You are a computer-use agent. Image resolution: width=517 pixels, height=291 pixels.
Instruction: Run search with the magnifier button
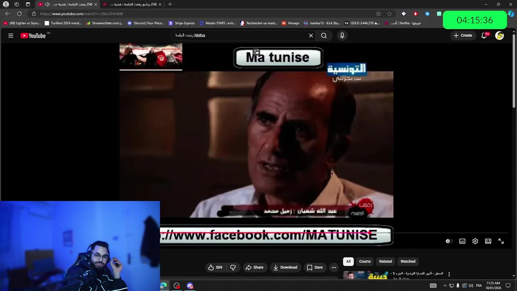click(324, 36)
